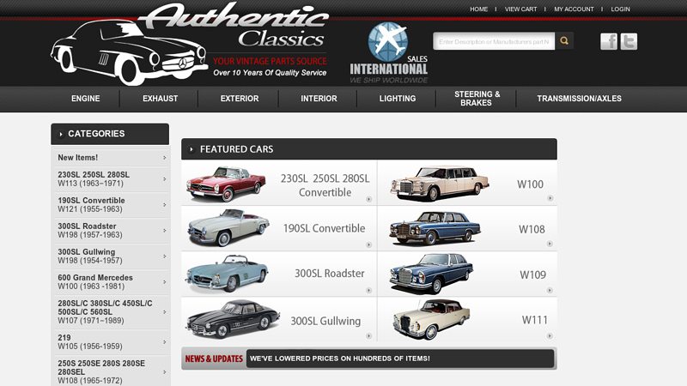
Task: Open the Transmission/Axles menu
Action: click(579, 99)
